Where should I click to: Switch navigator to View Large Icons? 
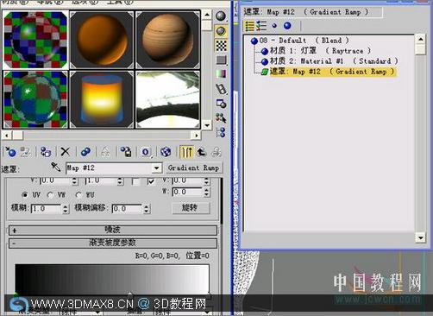point(287,26)
